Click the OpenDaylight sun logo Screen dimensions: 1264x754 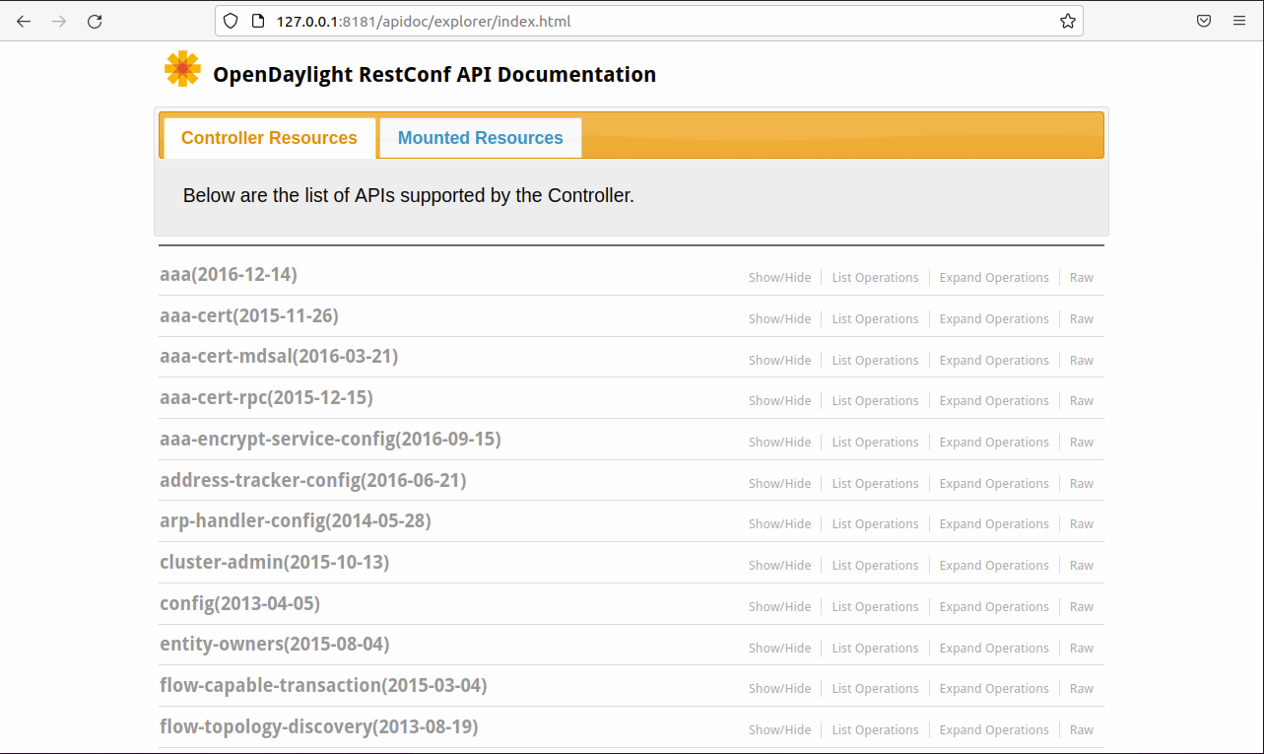tap(182, 69)
